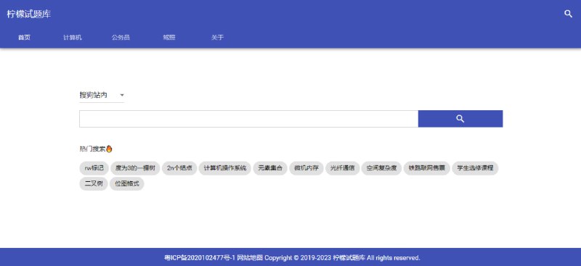Open the tab between 公务员 and 关于
581x266 pixels.
(x=169, y=38)
